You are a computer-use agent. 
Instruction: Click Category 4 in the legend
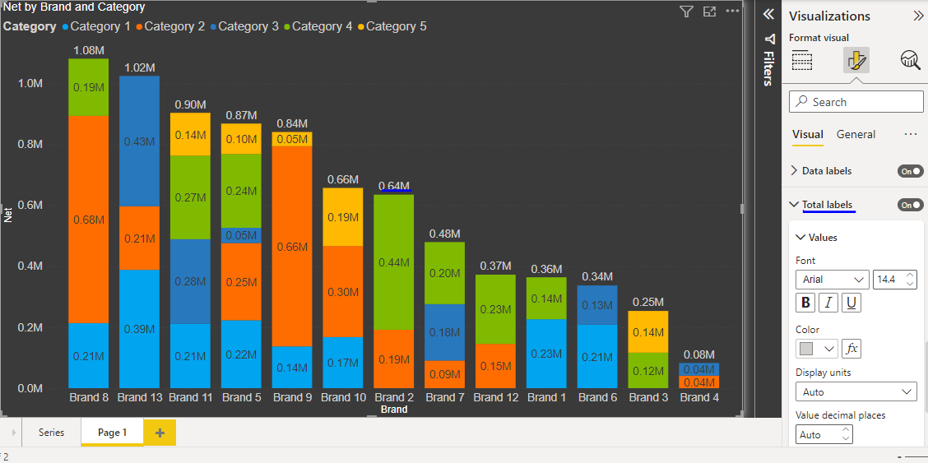click(318, 26)
